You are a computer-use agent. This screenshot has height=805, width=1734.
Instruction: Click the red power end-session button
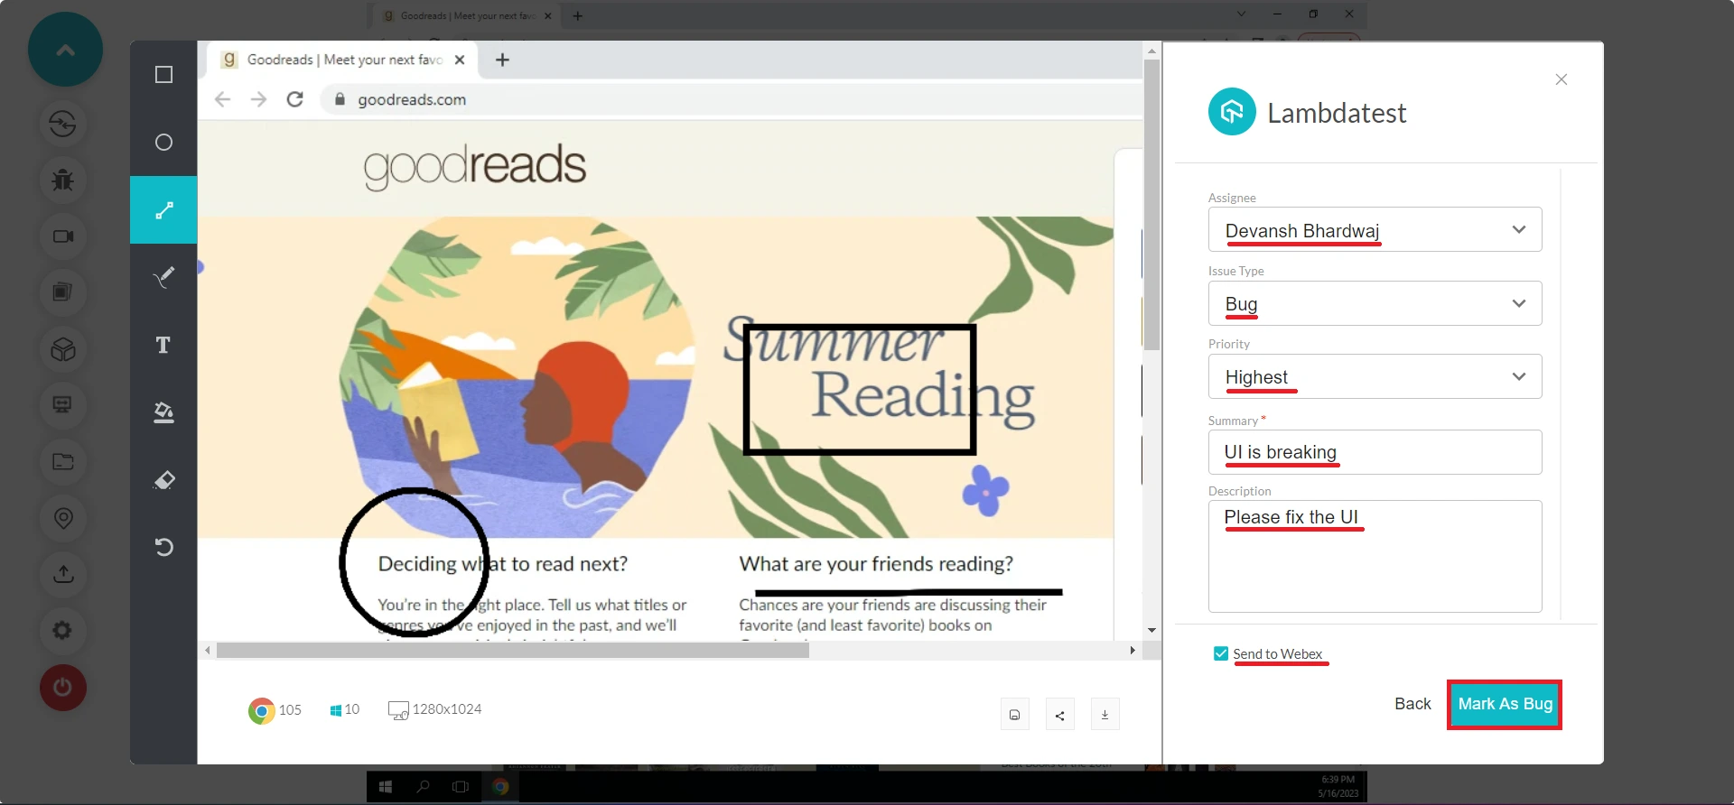pos(62,688)
